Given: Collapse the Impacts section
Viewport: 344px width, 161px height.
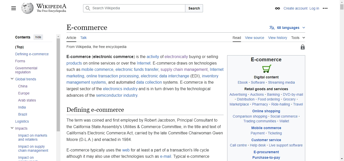Looking at the screenshot, I should 12,128.
